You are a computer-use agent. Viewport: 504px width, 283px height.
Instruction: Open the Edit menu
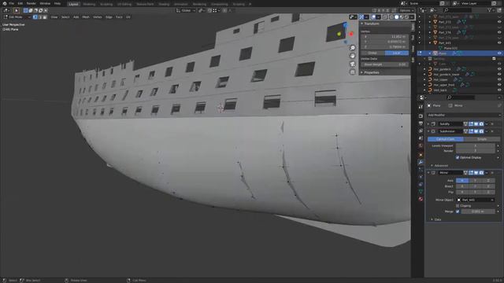tap(20, 3)
